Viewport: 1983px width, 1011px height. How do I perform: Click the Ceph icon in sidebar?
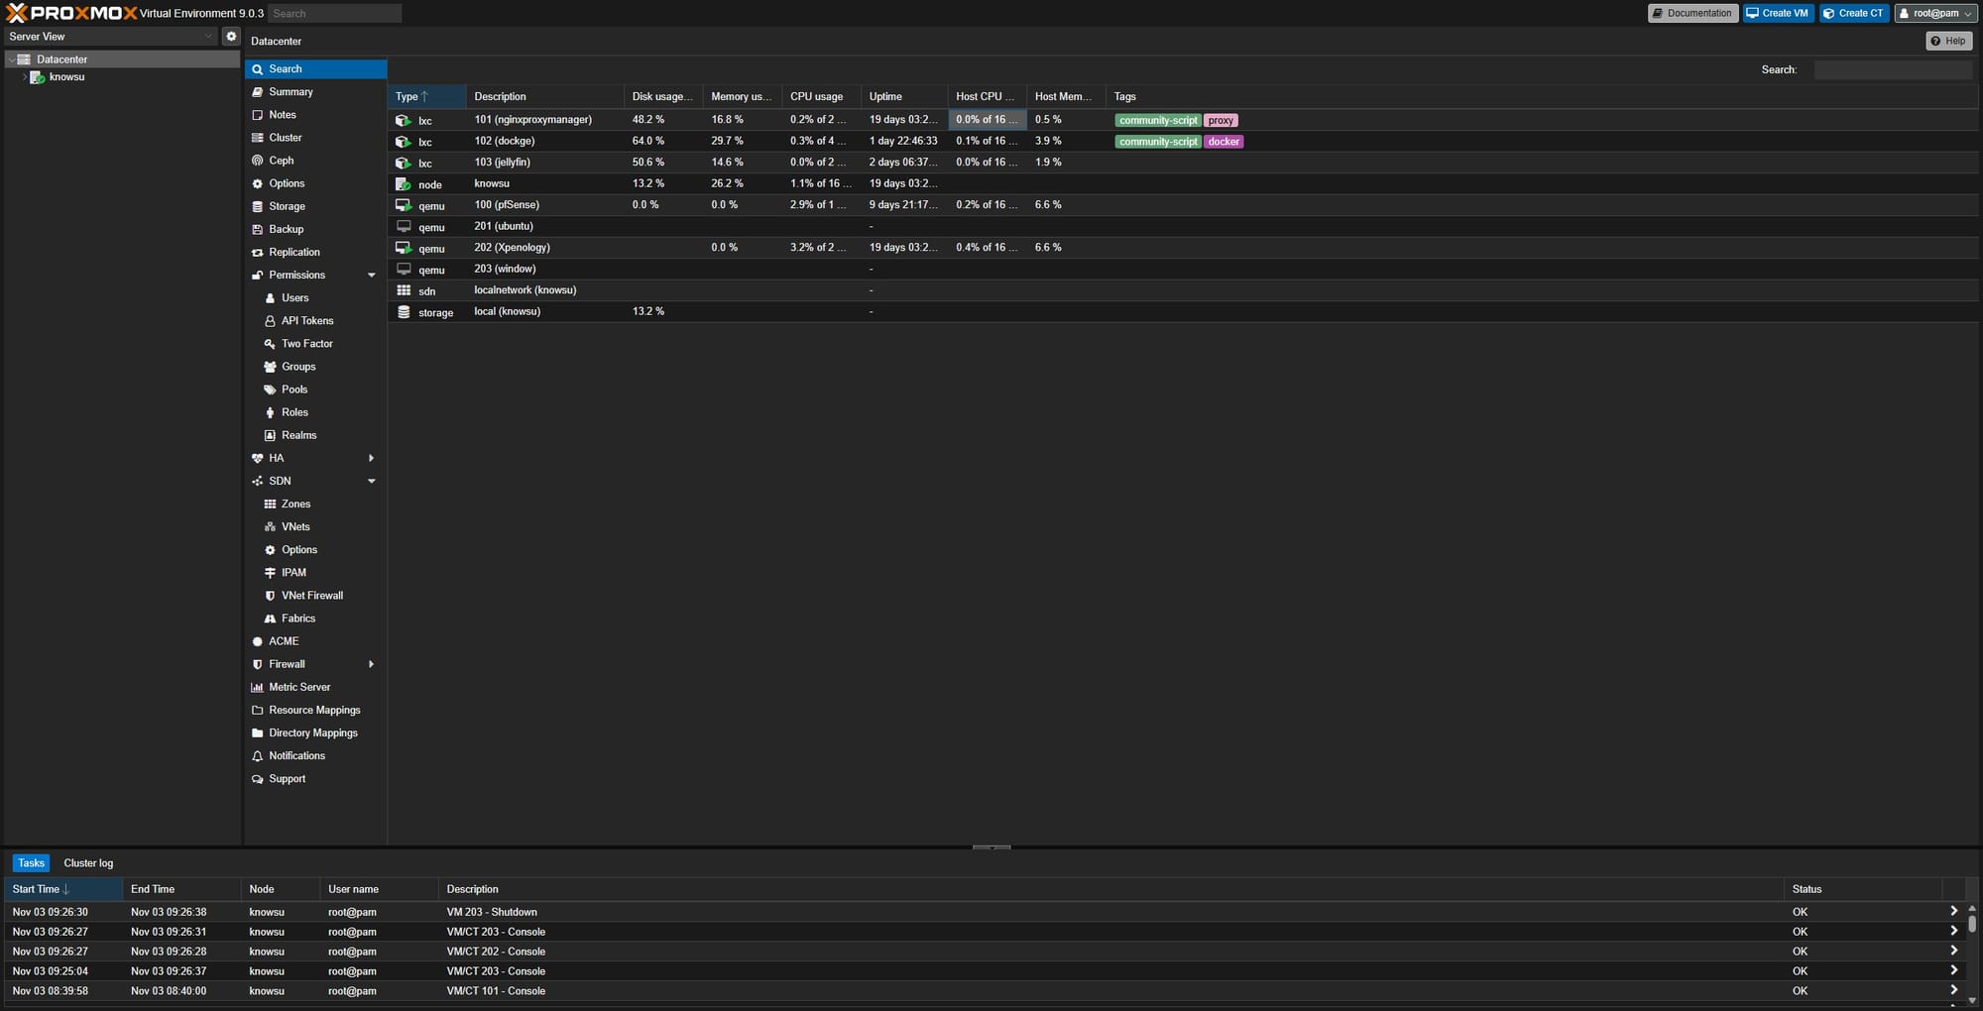258,161
